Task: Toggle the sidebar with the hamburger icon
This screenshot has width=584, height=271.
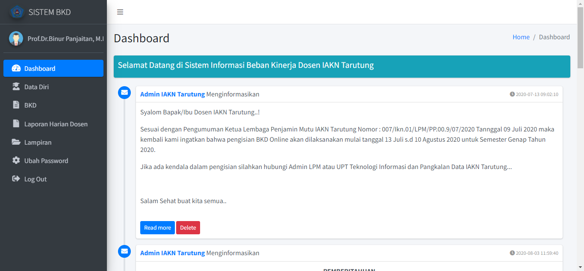Action: [120, 12]
